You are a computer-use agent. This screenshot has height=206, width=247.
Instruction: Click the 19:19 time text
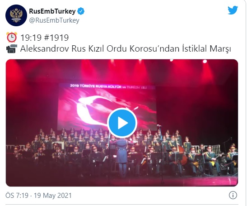pos(31,38)
